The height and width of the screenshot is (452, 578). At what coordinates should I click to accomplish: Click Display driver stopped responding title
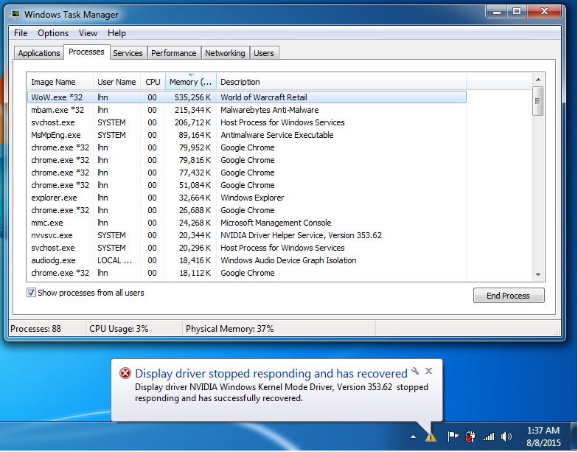[x=271, y=373]
